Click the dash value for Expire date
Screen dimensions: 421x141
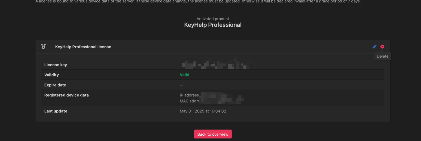point(181,85)
